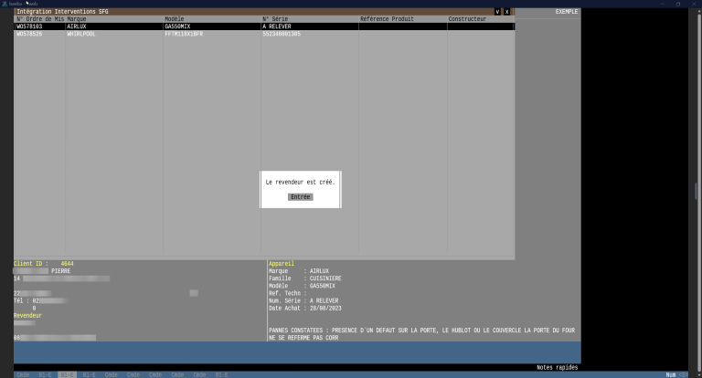The image size is (702, 378).
Task: Click the EXEMPLE label at top right
Action: point(567,12)
